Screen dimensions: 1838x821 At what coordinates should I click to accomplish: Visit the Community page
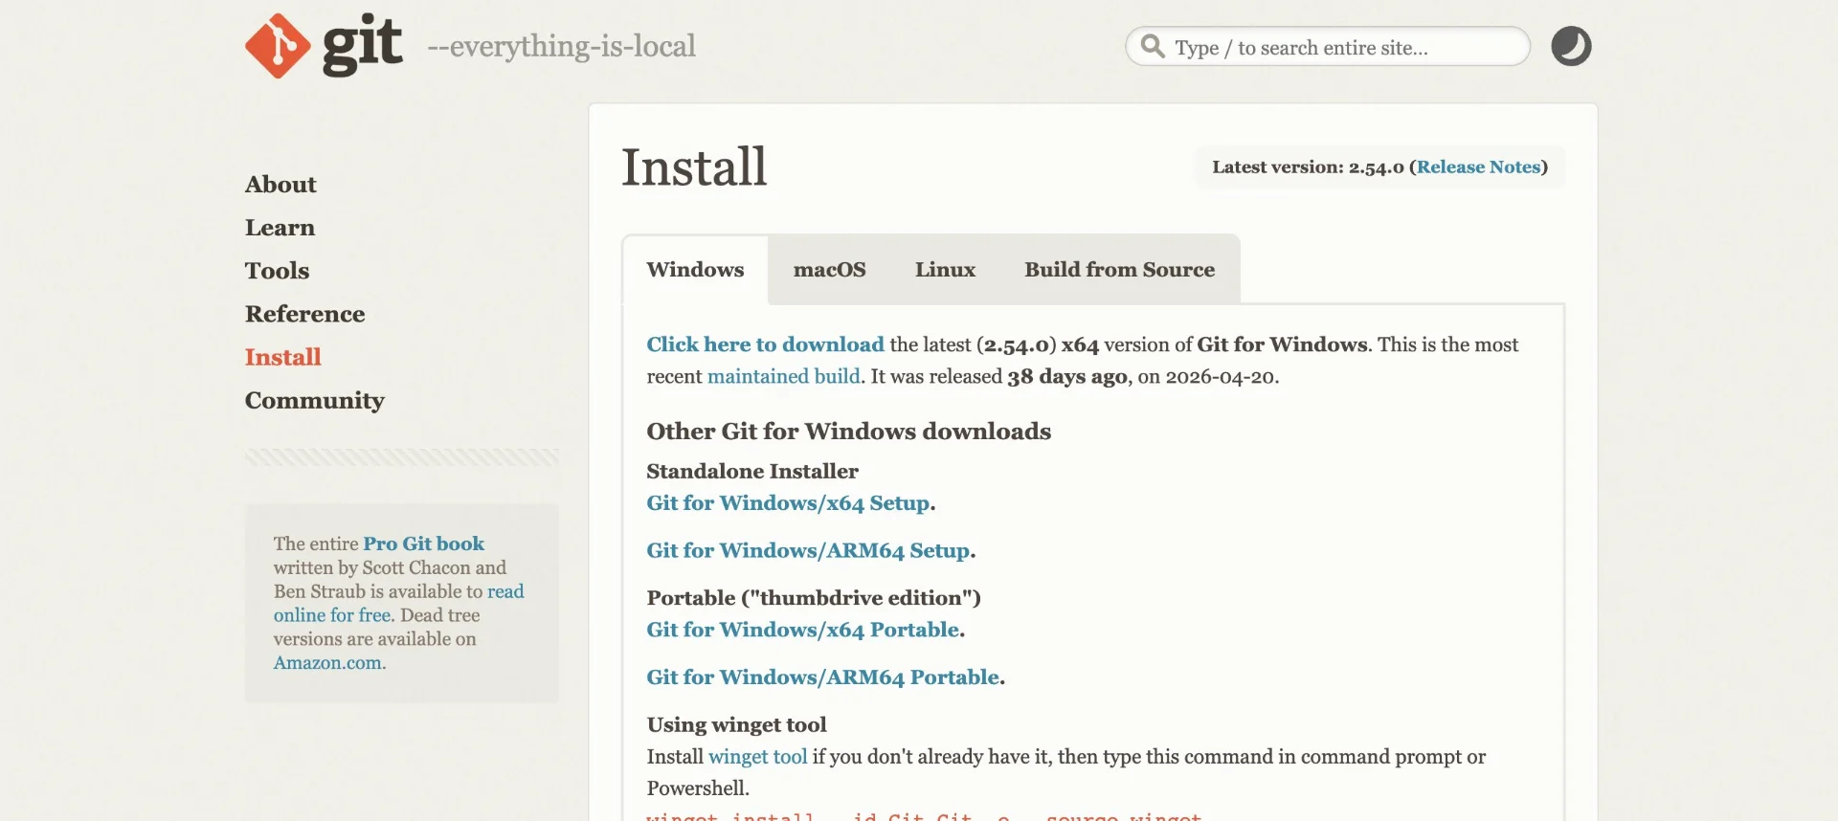point(315,401)
